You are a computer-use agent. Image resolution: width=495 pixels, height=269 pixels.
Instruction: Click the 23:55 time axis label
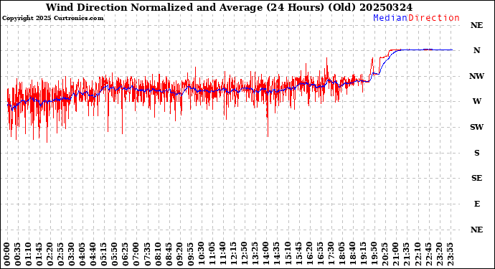(450, 255)
